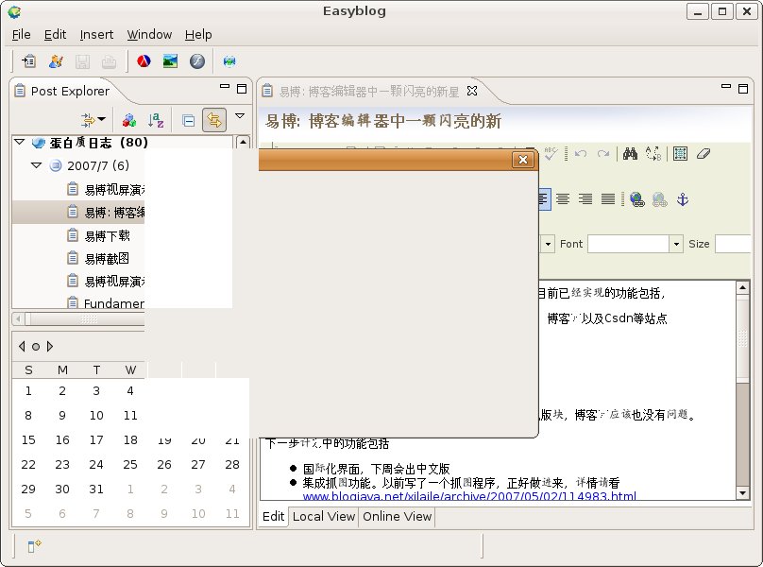Go to previous month in calendar
763x567 pixels.
(x=22, y=346)
